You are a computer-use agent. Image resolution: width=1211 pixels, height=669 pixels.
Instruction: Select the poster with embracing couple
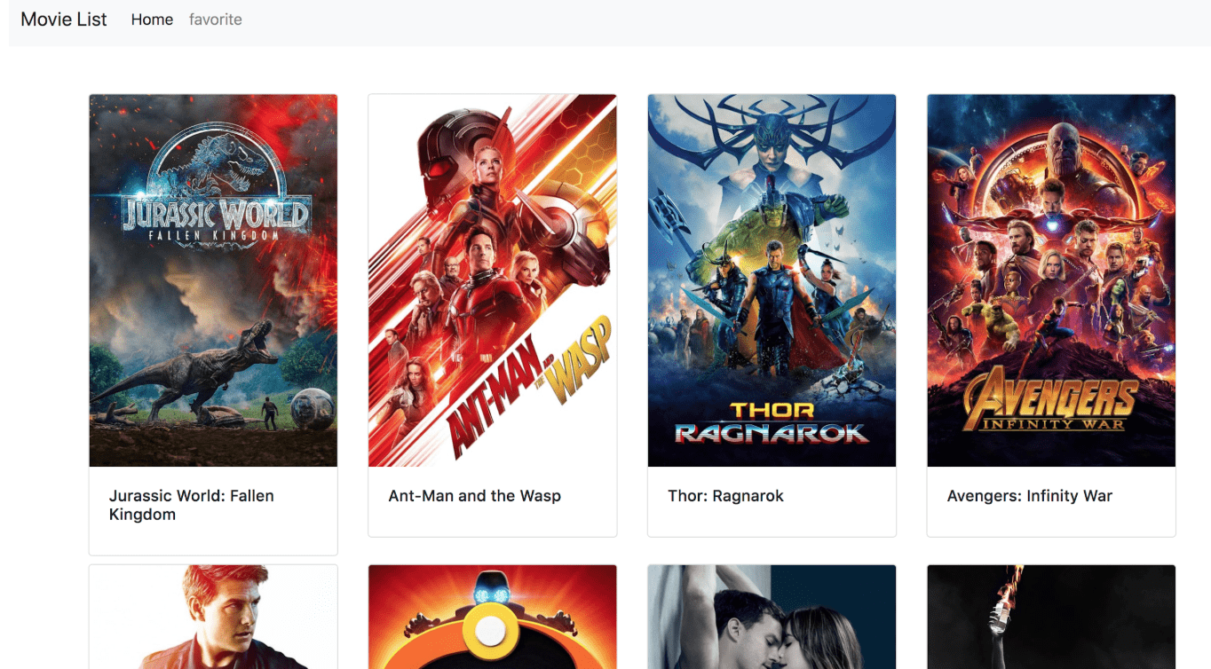tap(772, 618)
